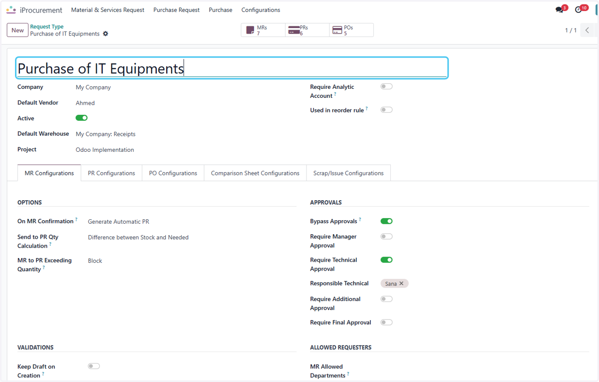Open the chat messages icon
Image resolution: width=599 pixels, height=382 pixels.
click(x=559, y=10)
